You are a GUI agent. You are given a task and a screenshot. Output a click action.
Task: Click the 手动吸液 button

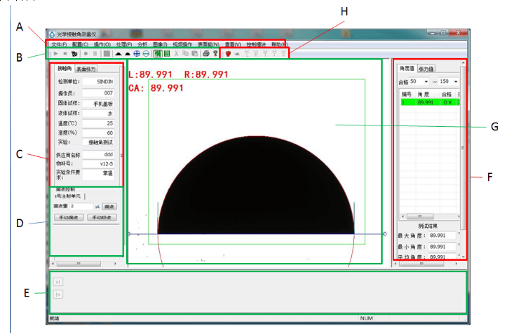pos(102,217)
